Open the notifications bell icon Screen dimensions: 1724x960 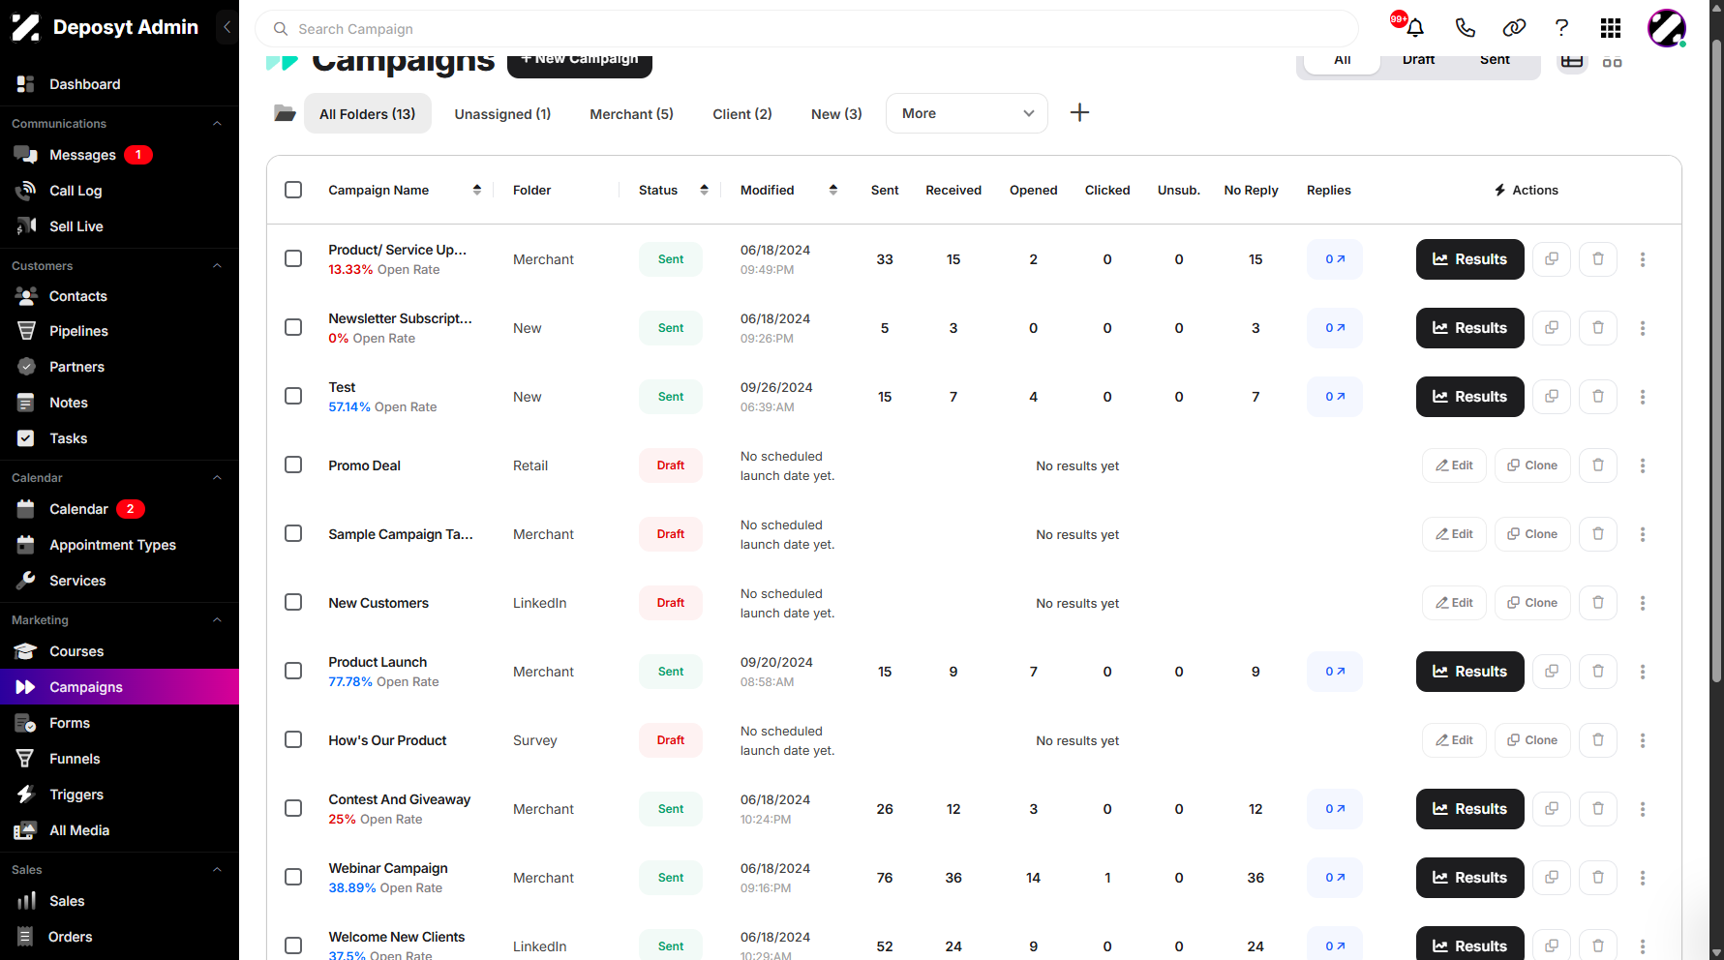coord(1414,28)
